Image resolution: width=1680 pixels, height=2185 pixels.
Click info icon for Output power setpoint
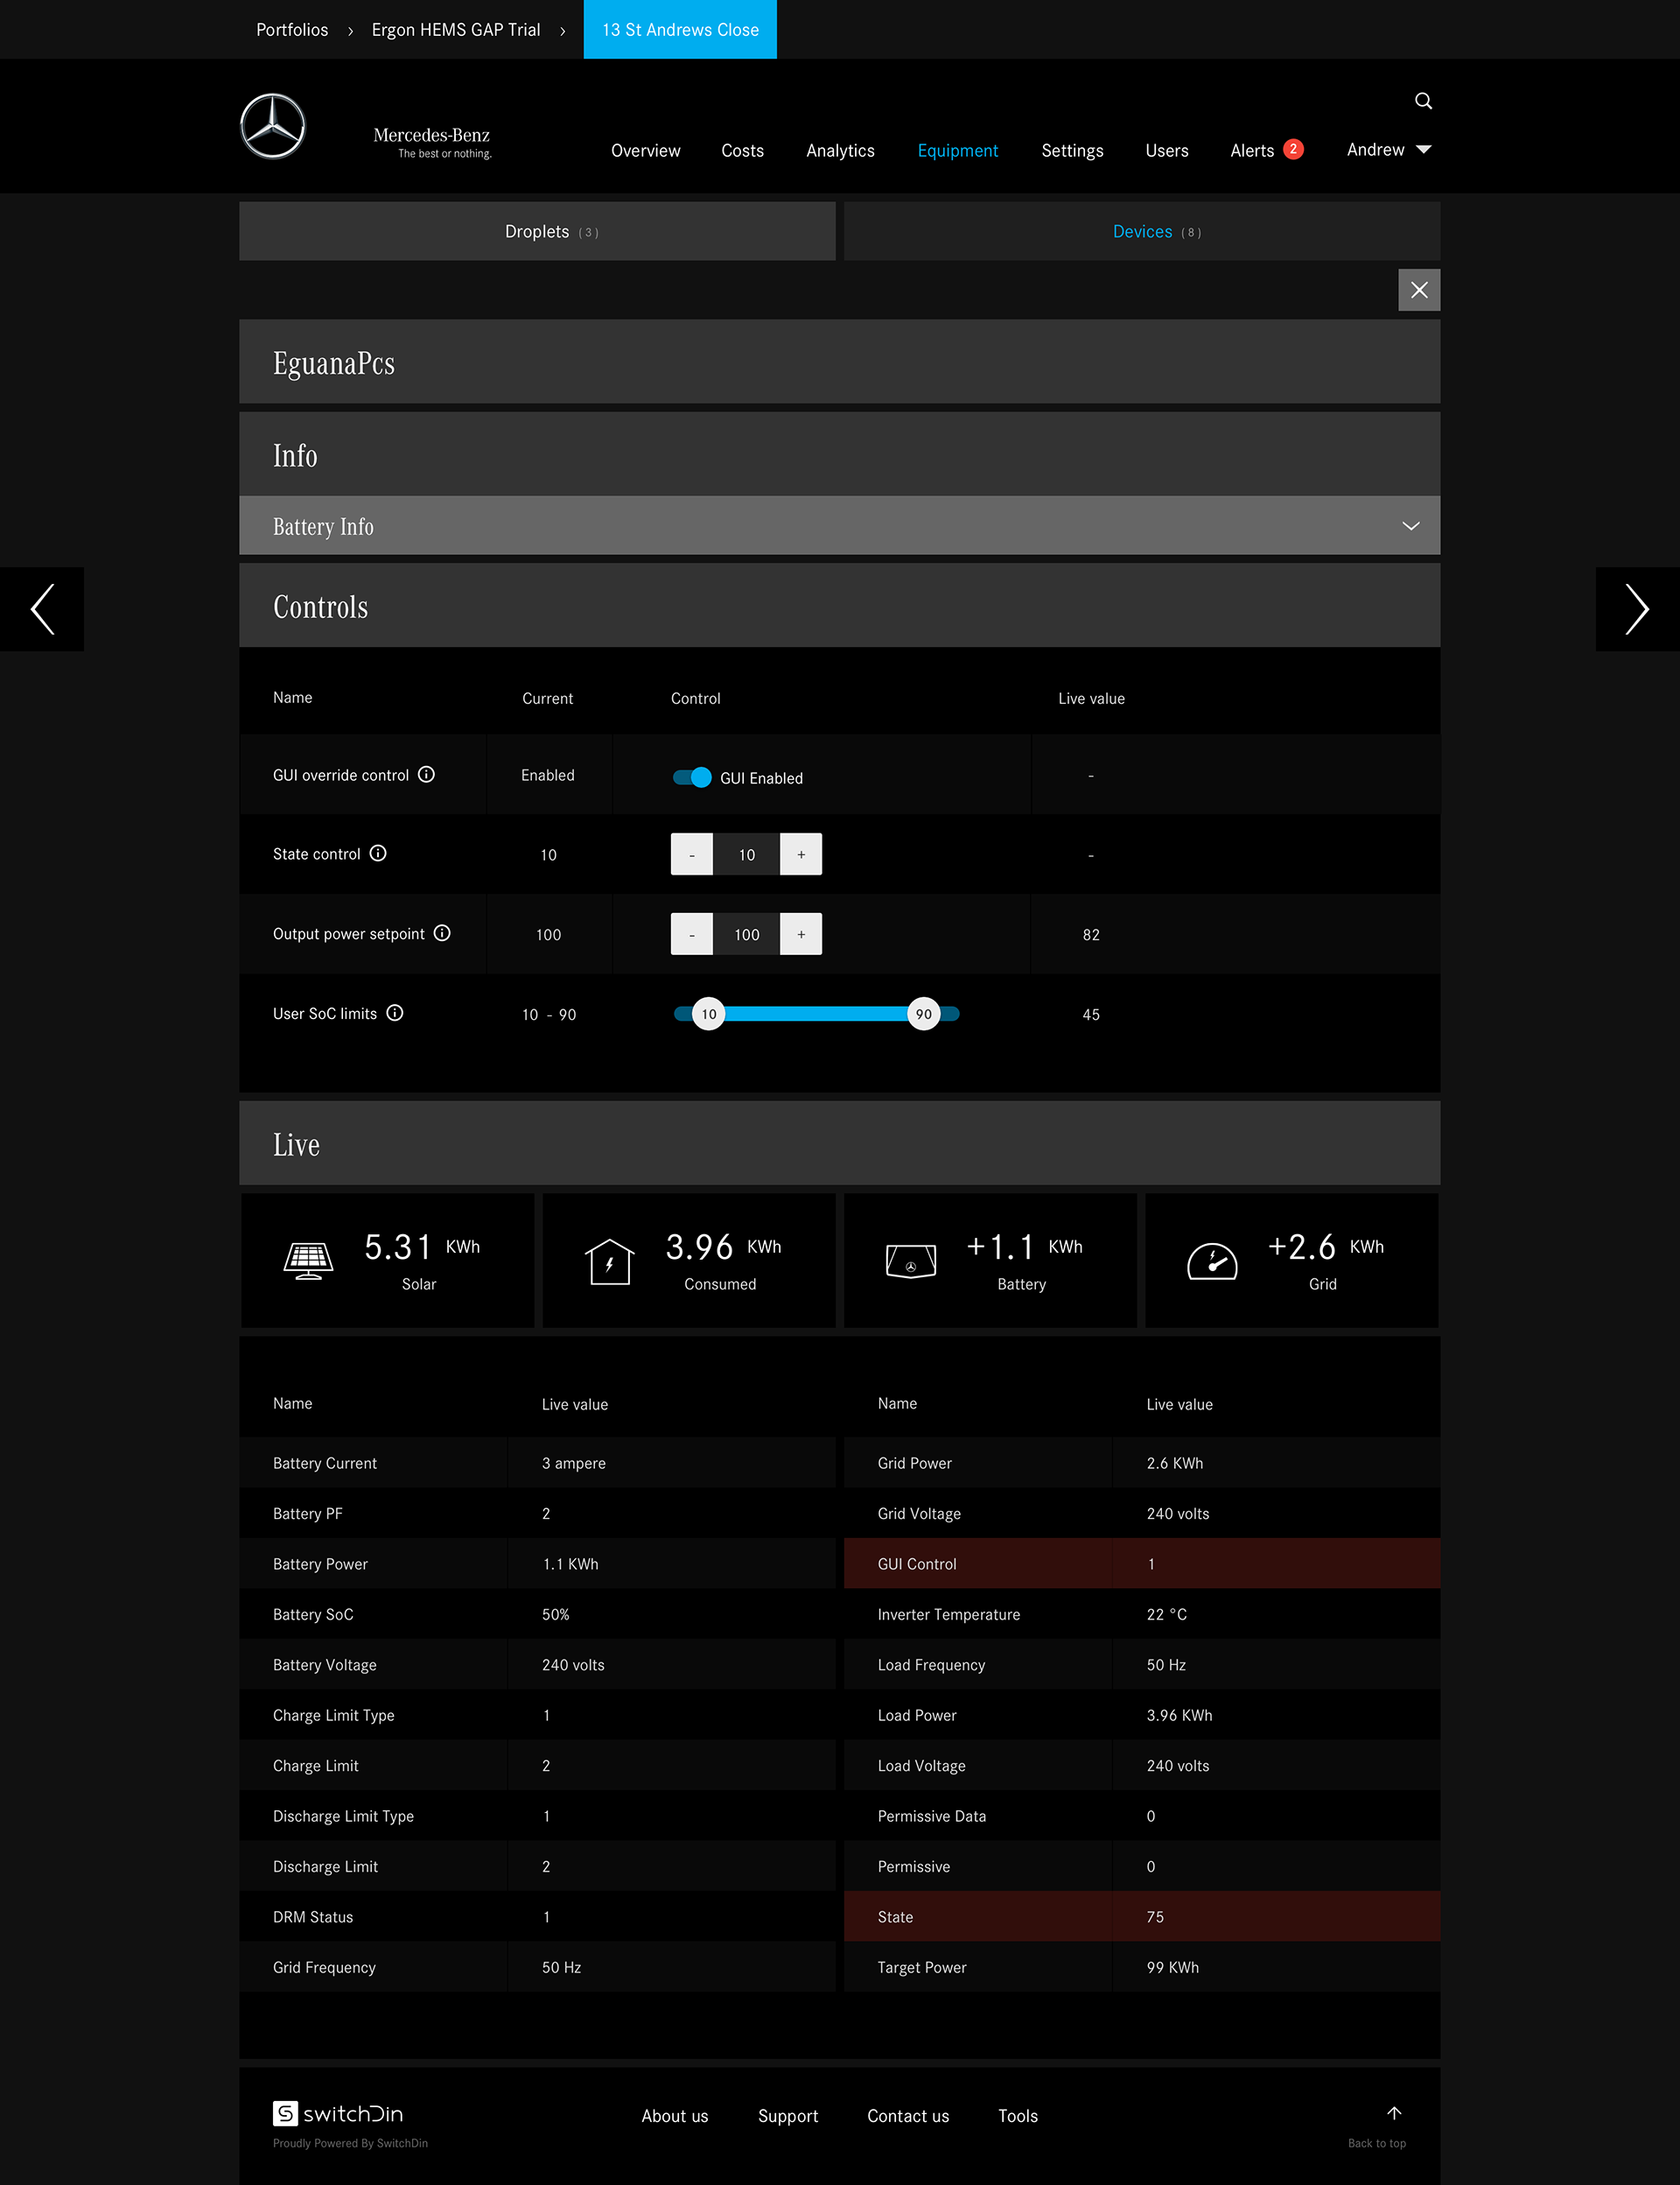[x=442, y=933]
